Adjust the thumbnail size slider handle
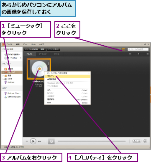This screenshot has height=162, width=151. (x=139, y=54)
